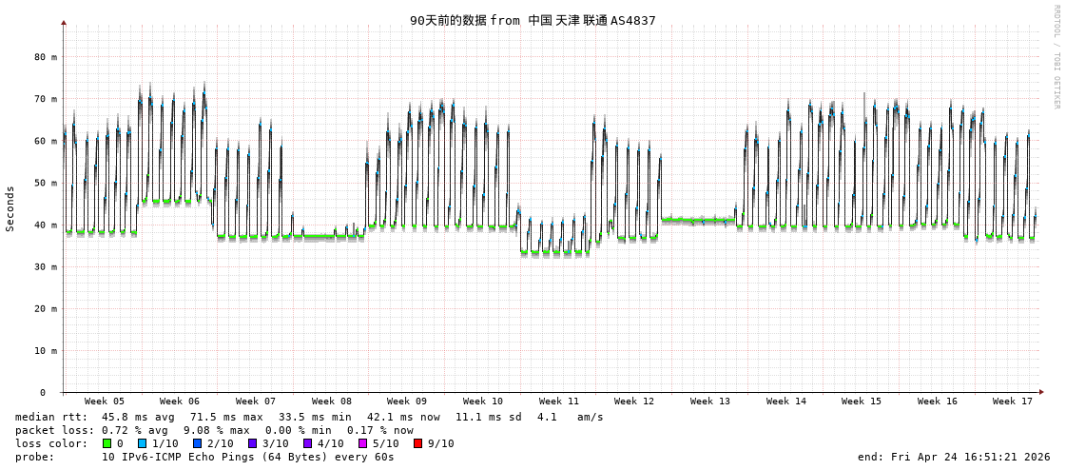Click the graph title mentioning AS4837
1066x470 pixels.
[533, 20]
